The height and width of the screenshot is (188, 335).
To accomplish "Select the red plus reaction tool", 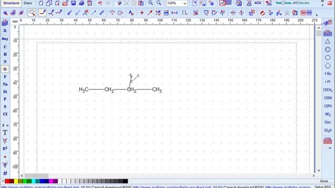I will click(x=142, y=13).
